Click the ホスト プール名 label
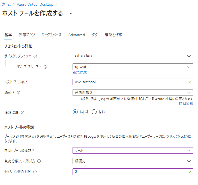The height and width of the screenshot is (185, 198). click(14, 82)
